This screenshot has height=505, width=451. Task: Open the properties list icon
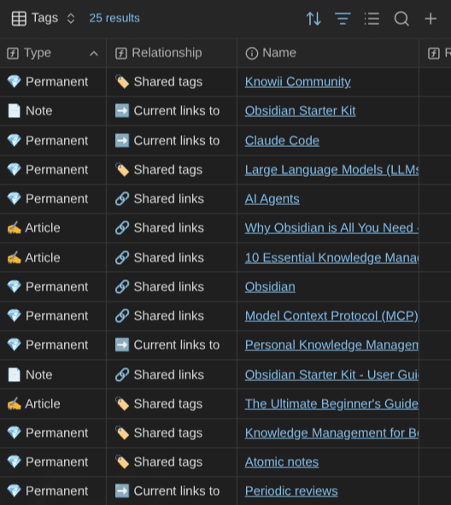pos(372,19)
